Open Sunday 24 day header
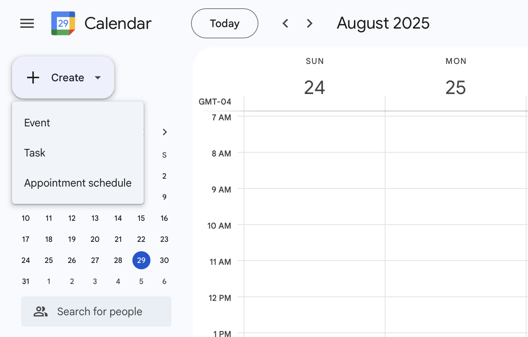 click(314, 87)
